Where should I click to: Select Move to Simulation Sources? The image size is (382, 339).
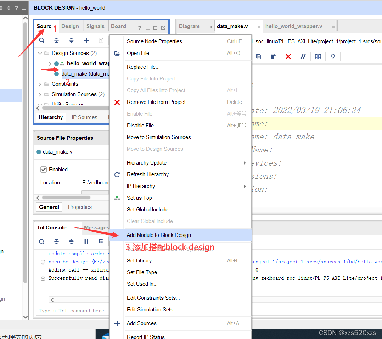coord(180,137)
